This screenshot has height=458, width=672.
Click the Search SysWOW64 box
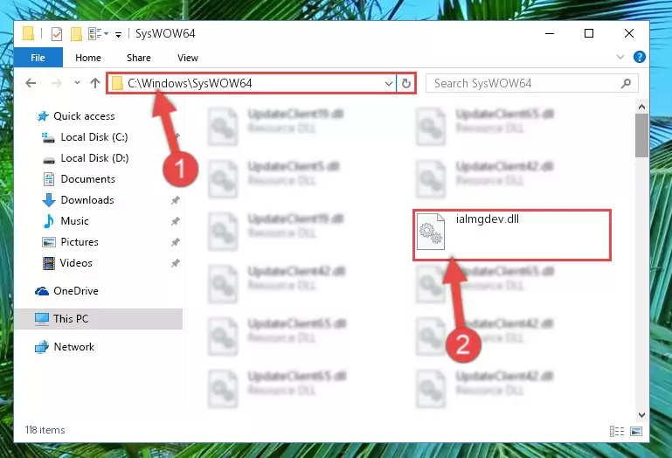[x=532, y=83]
